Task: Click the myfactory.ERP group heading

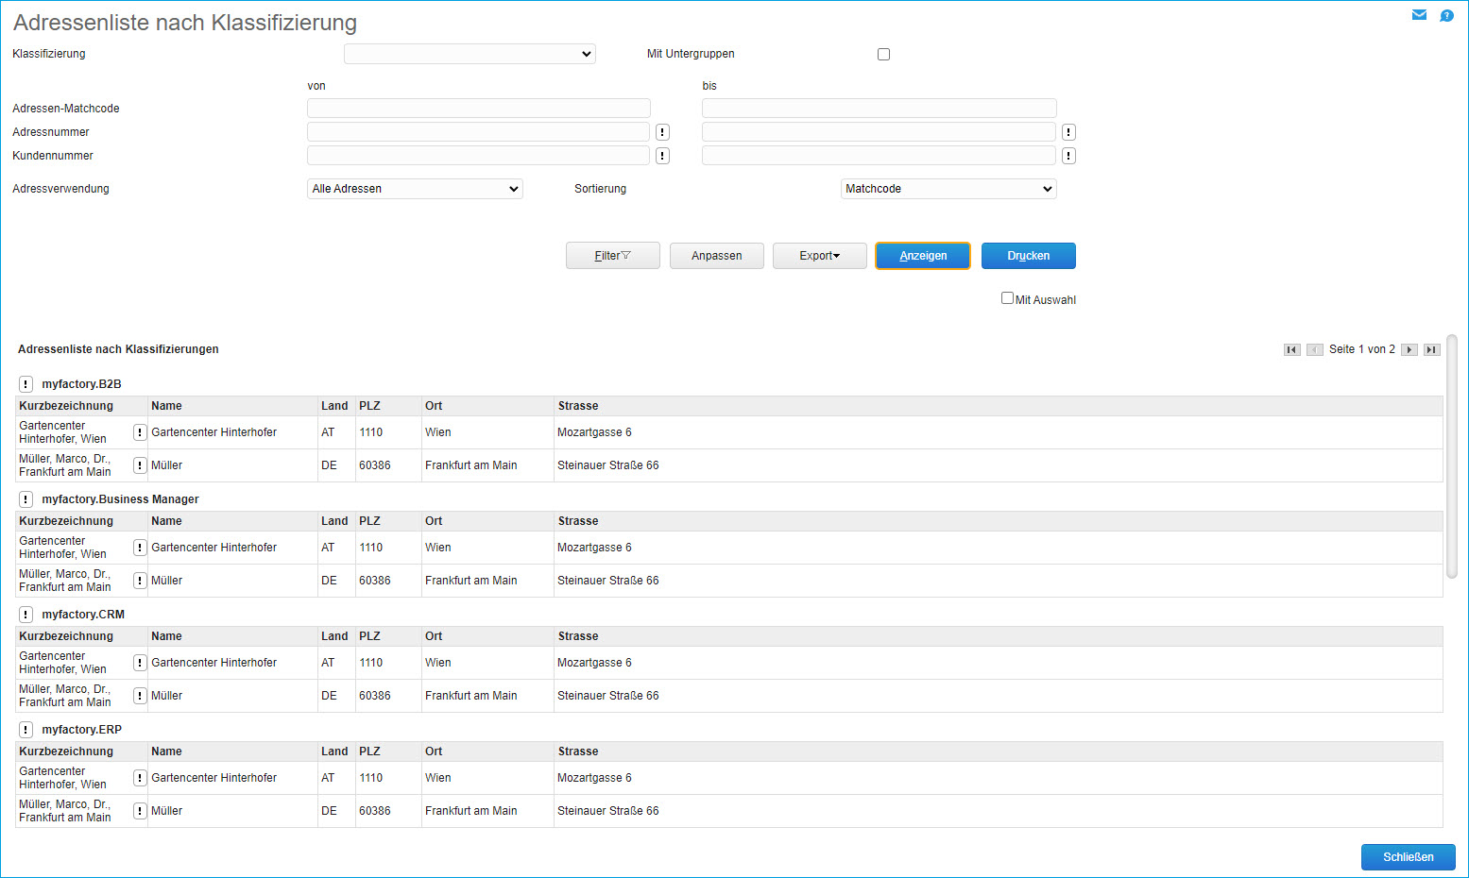Action: coord(81,730)
